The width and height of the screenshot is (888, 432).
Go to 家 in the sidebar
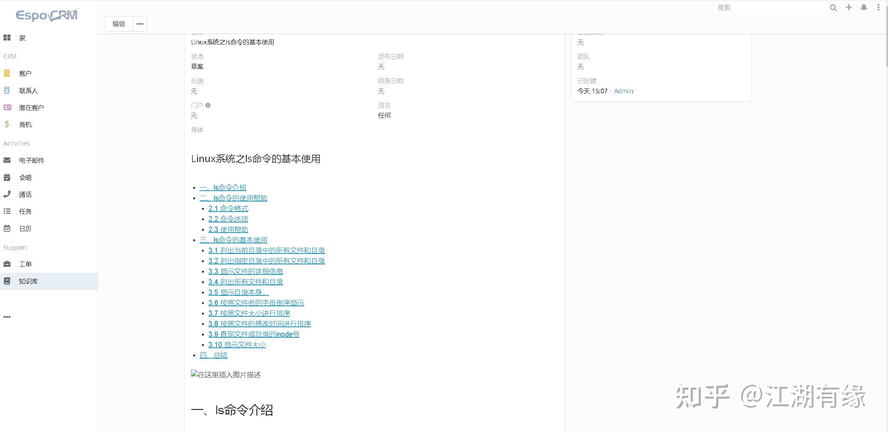point(22,38)
